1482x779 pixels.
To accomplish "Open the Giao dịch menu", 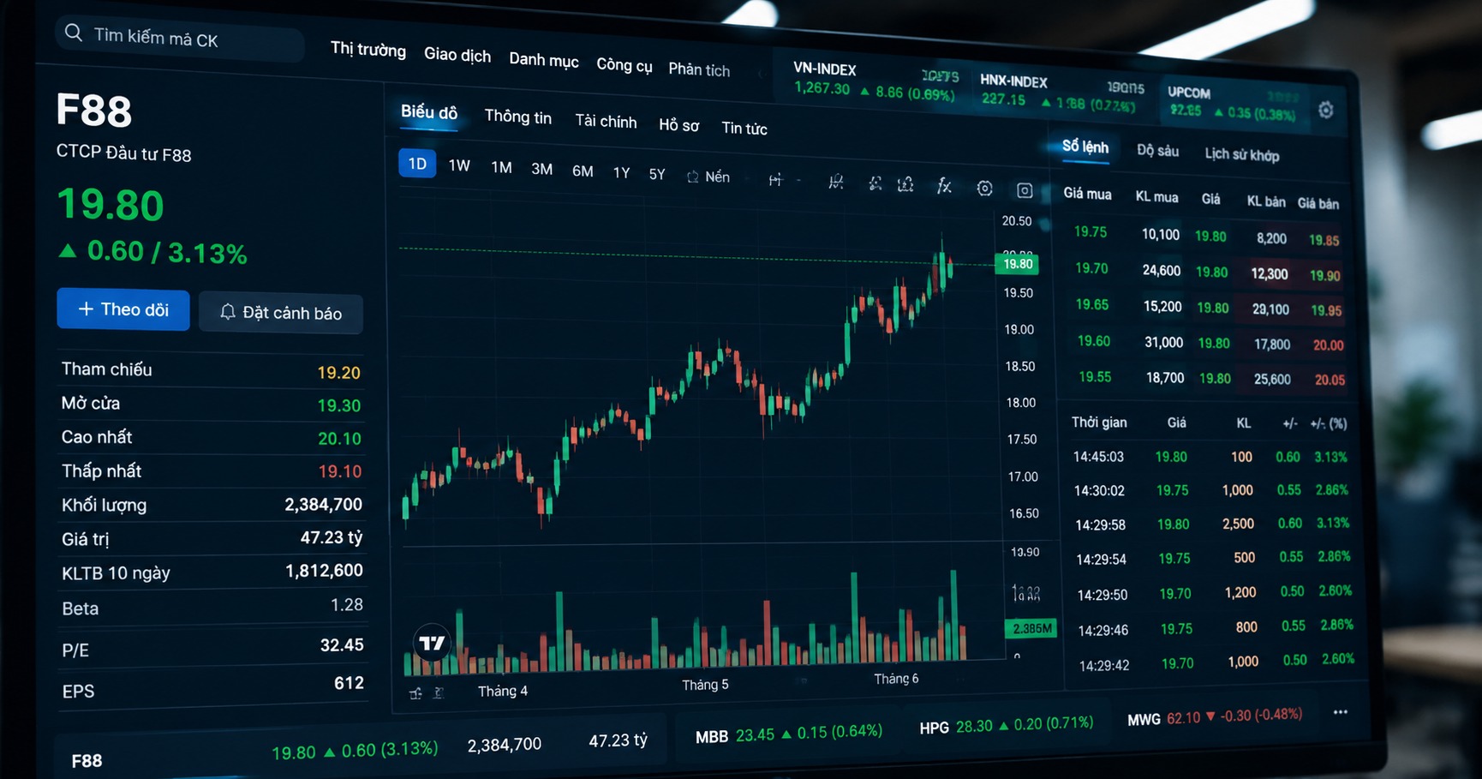I will click(457, 55).
